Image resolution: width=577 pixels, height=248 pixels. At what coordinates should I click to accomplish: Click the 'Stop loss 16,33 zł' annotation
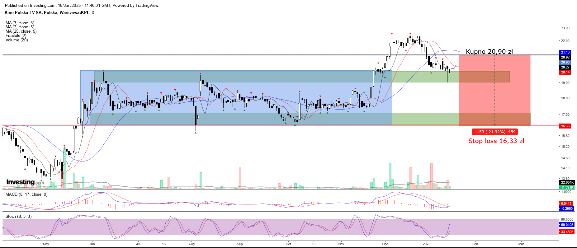coord(496,141)
